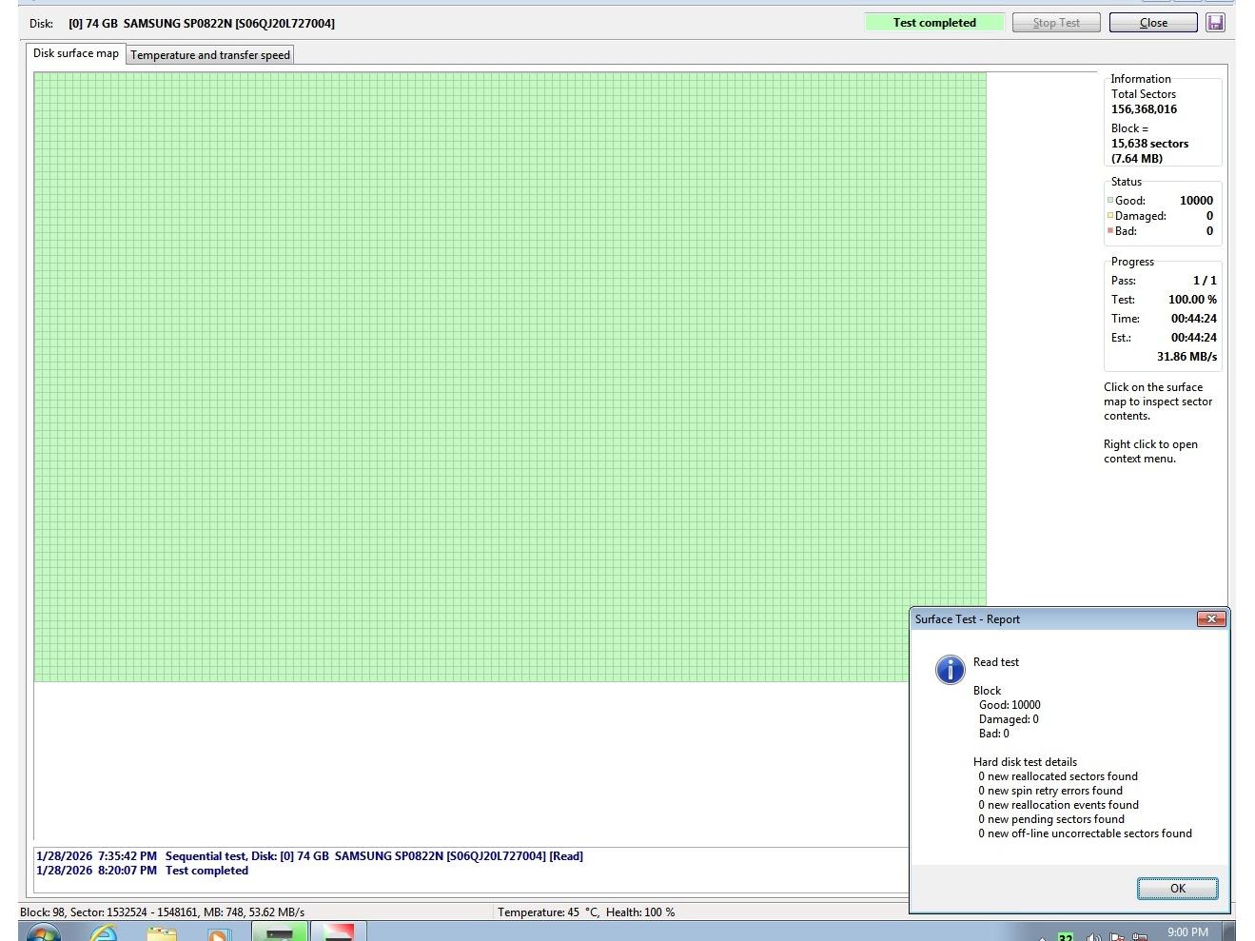
Task: Click the blue information icon in report
Action: [950, 669]
